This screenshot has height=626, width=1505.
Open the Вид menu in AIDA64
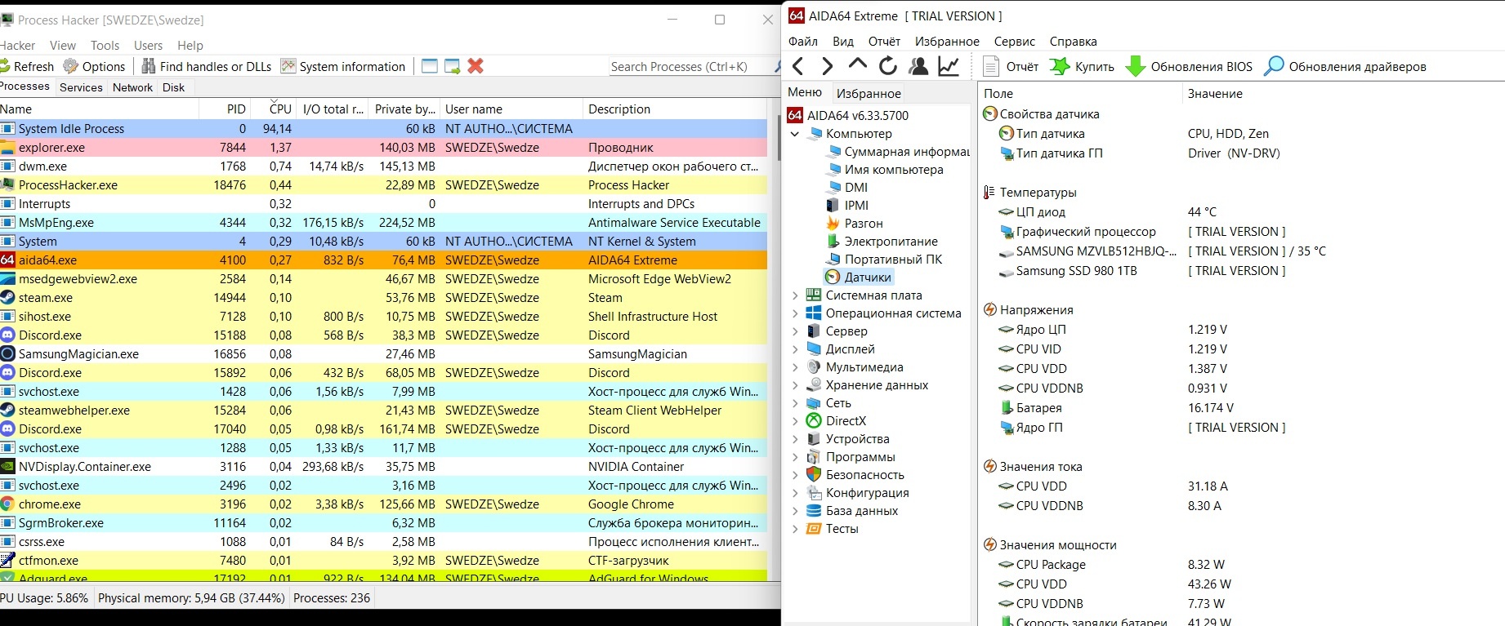843,42
